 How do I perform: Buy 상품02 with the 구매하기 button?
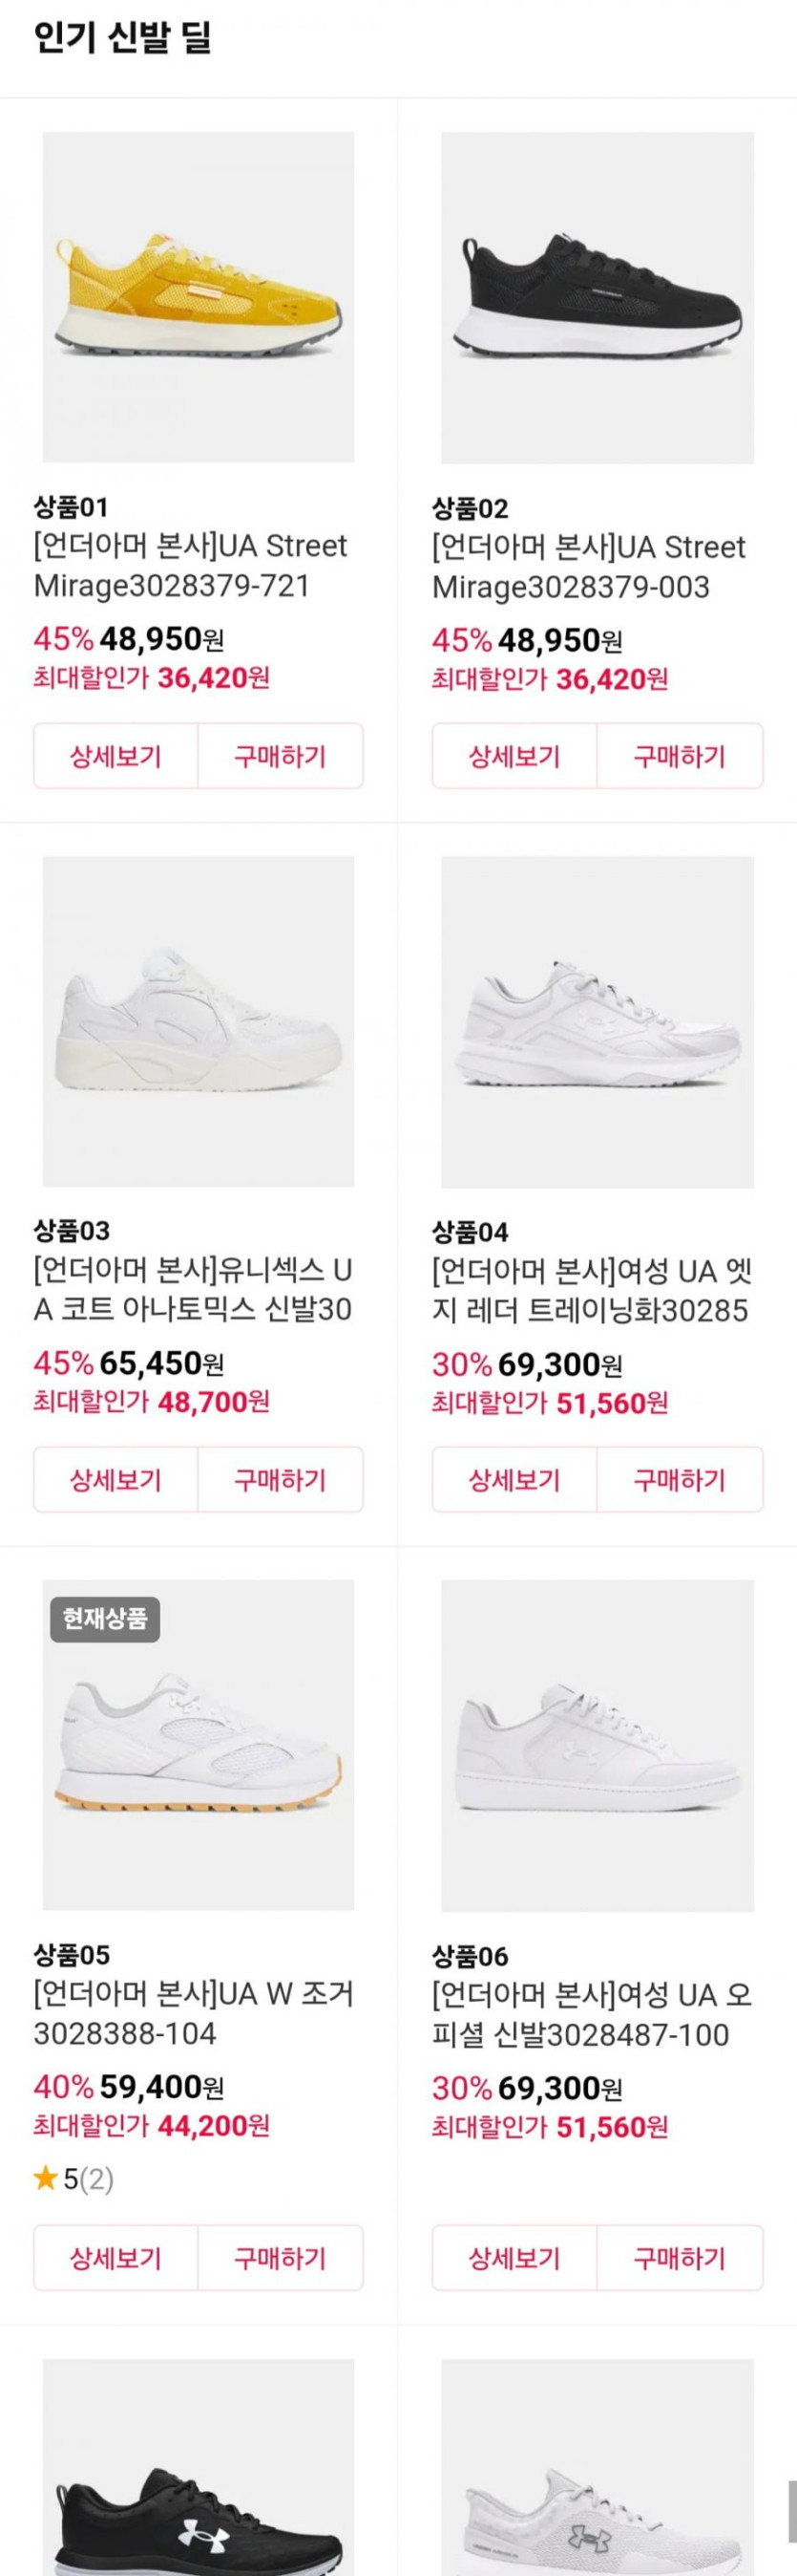point(680,756)
